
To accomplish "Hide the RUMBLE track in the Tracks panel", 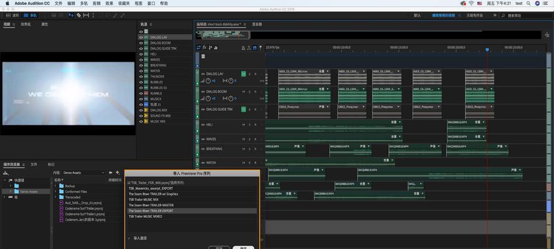I will (141, 93).
